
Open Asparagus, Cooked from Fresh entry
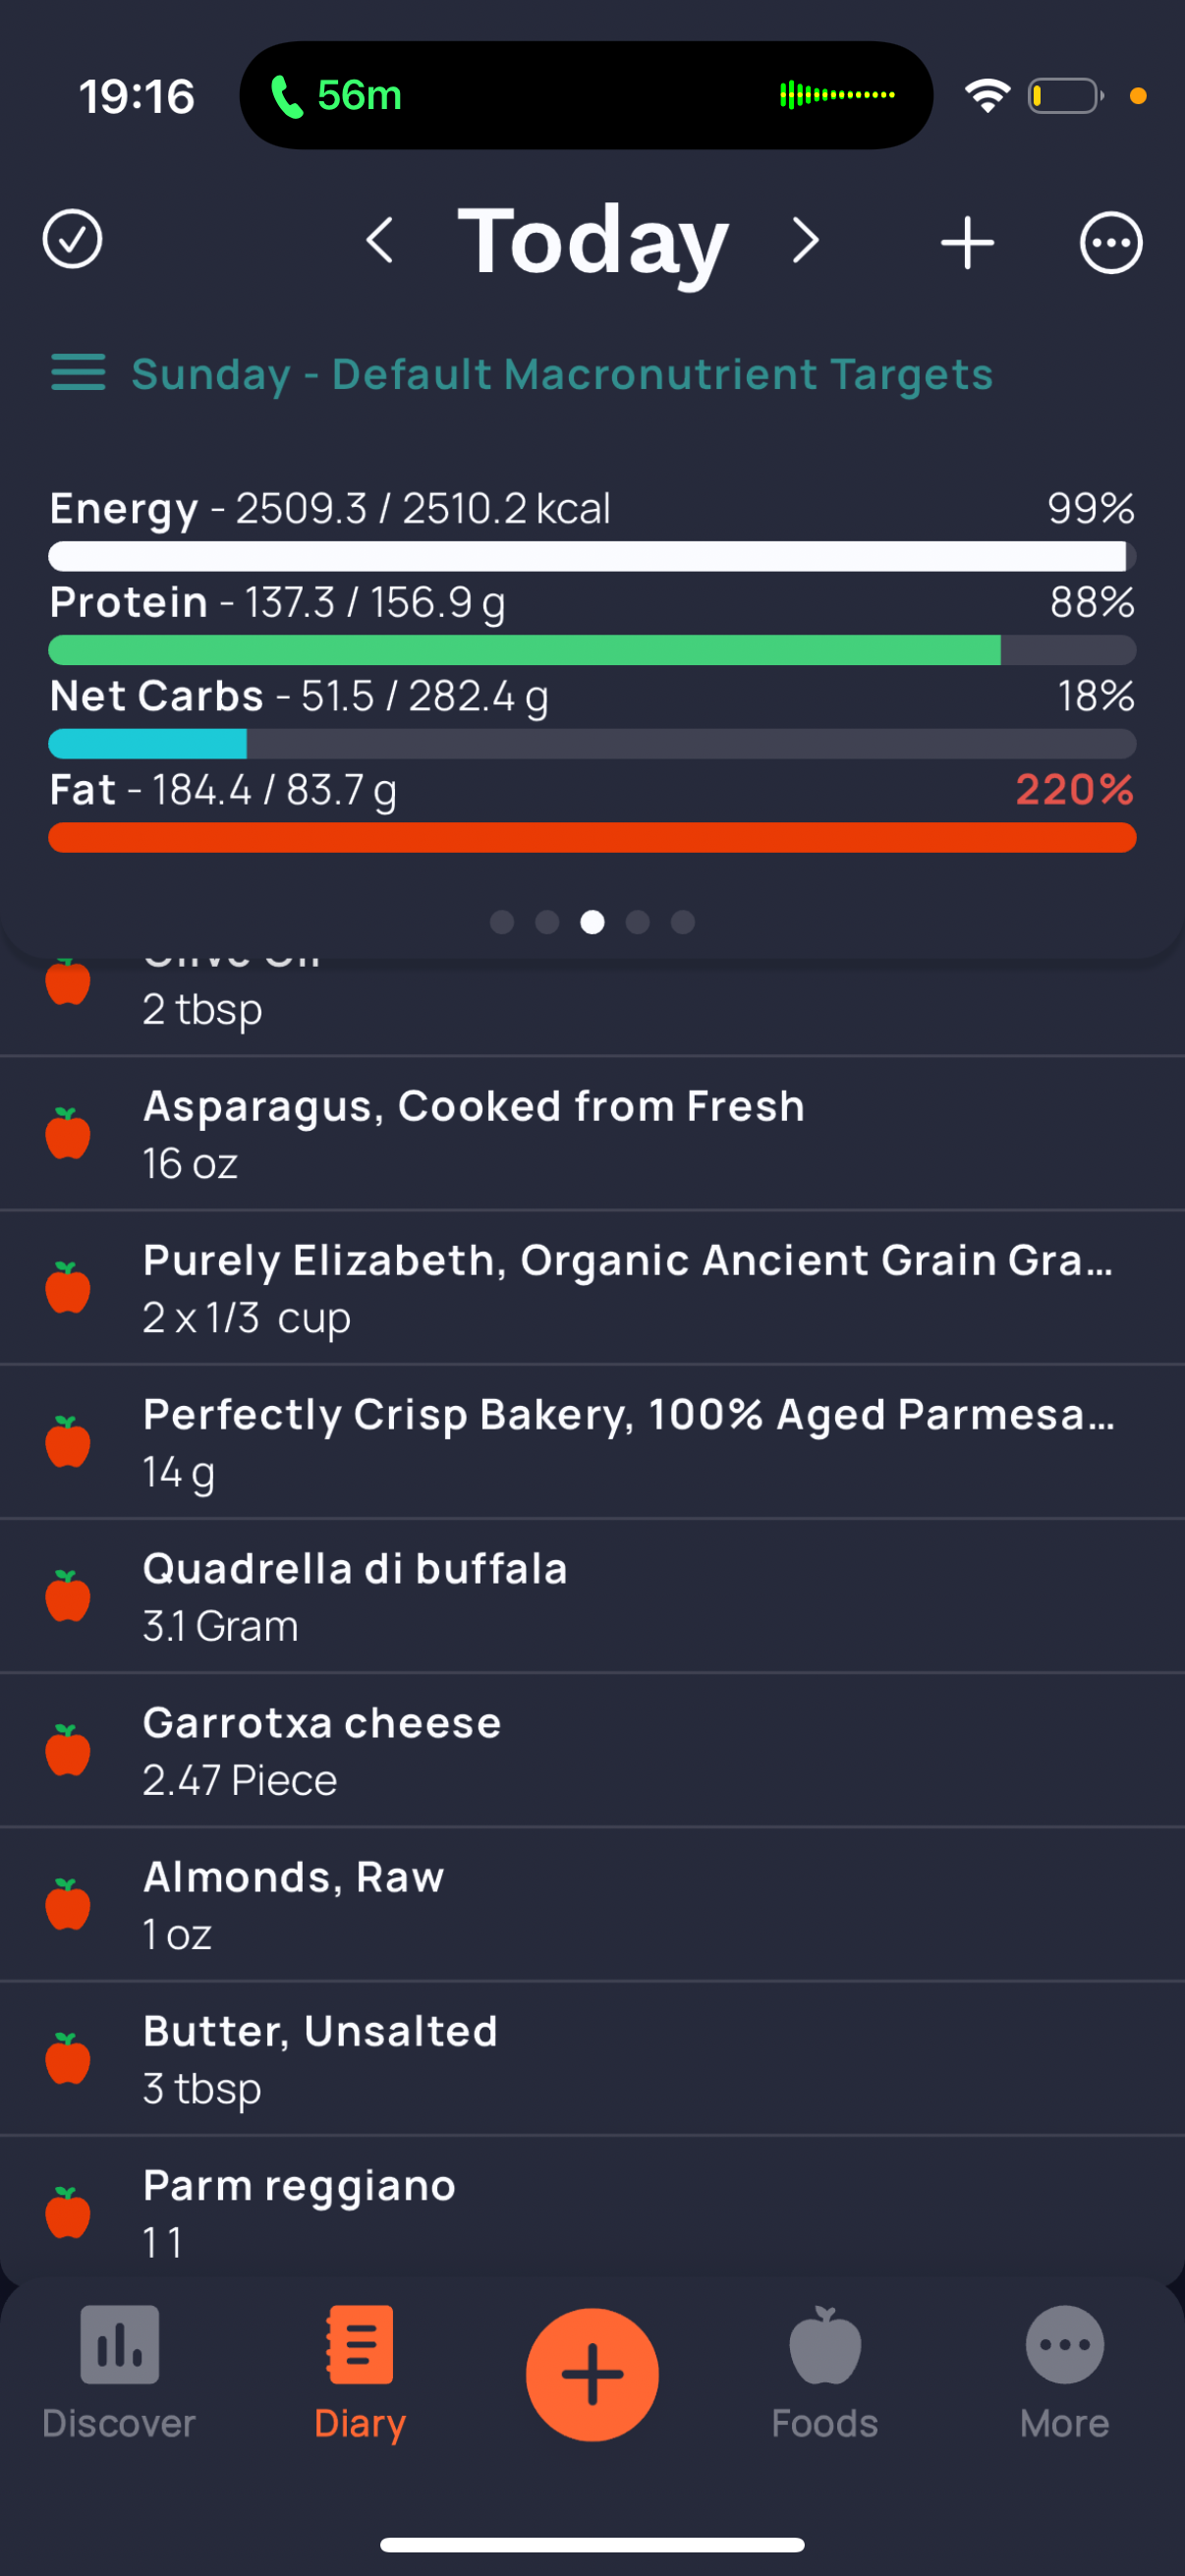(592, 1134)
